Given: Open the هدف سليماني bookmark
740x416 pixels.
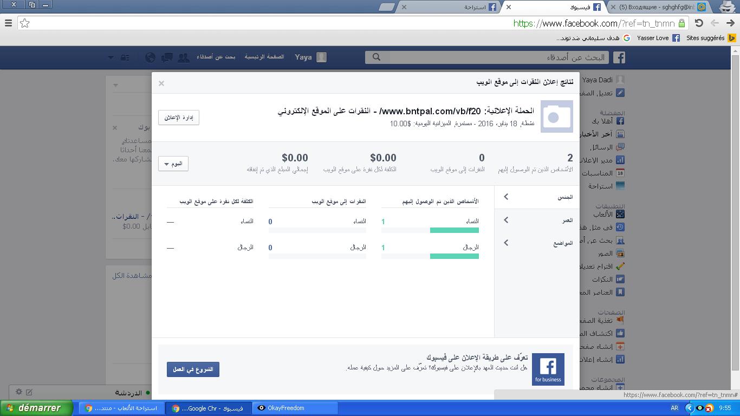Looking at the screenshot, I should point(593,38).
